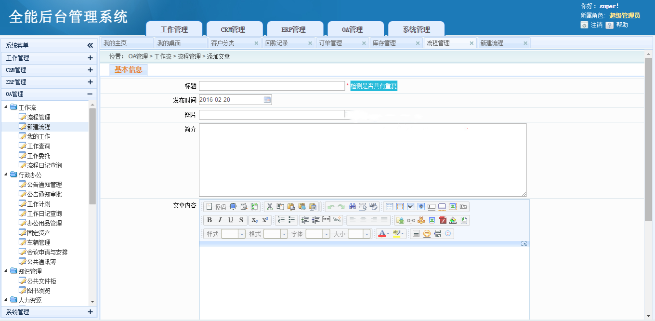The height and width of the screenshot is (321, 655).
Task: Toggle italic formatting
Action: tap(220, 220)
